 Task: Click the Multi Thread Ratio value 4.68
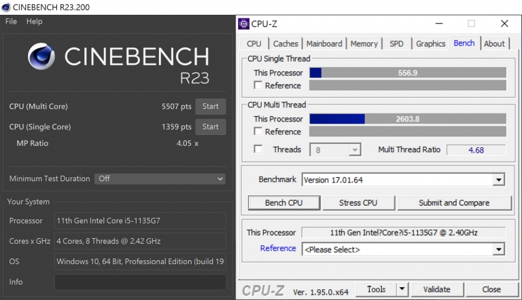tap(476, 150)
